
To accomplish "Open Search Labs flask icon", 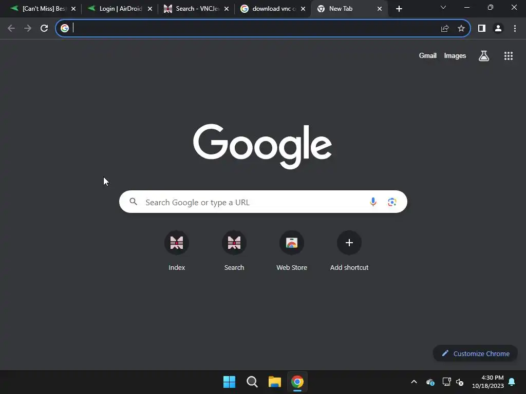I will [x=484, y=55].
